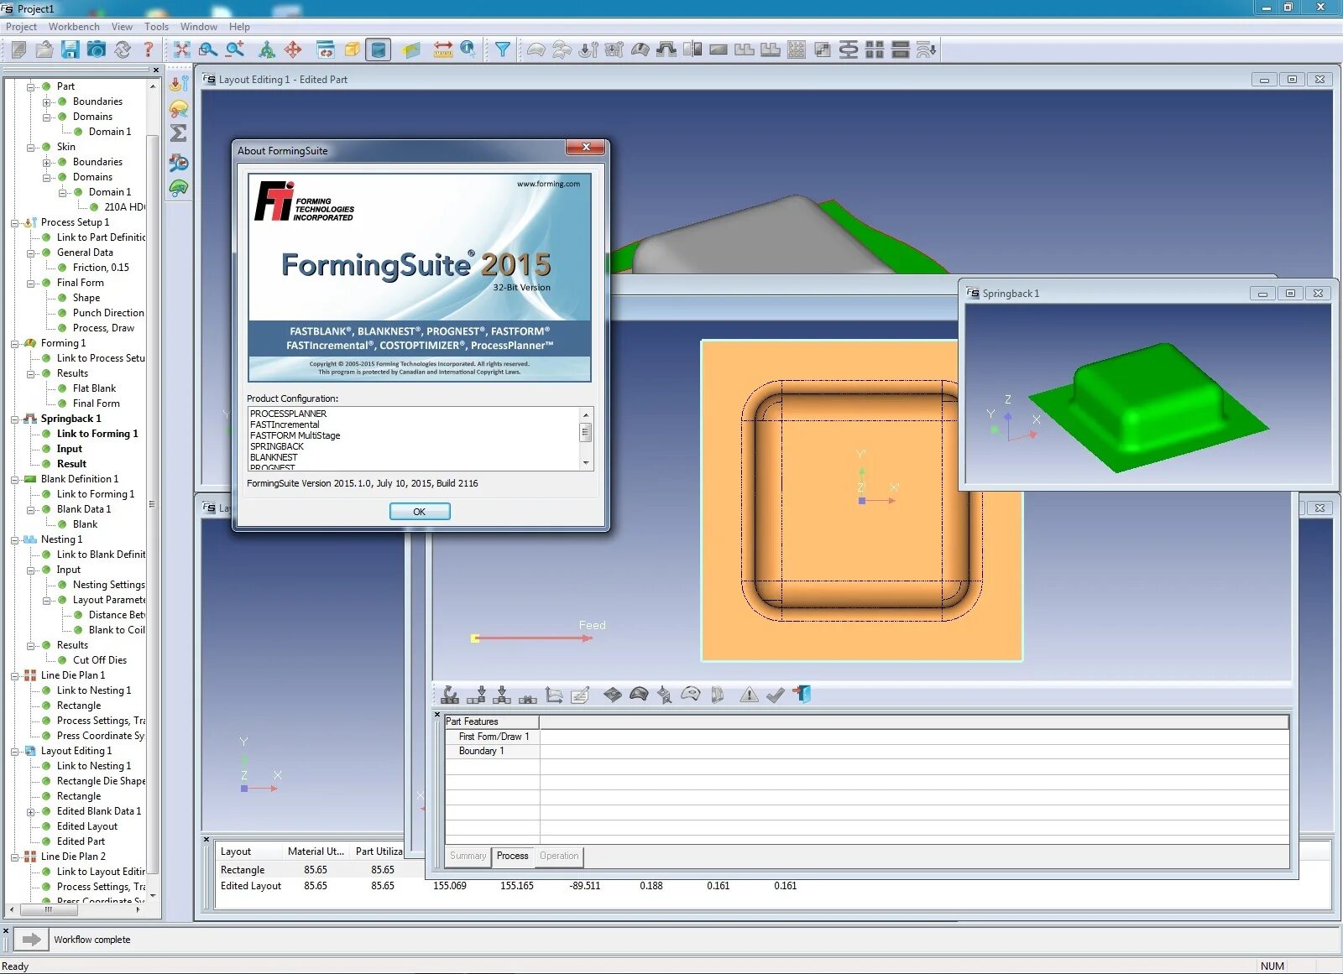Collapse the Line Die Plan 1 node

[x=15, y=675]
